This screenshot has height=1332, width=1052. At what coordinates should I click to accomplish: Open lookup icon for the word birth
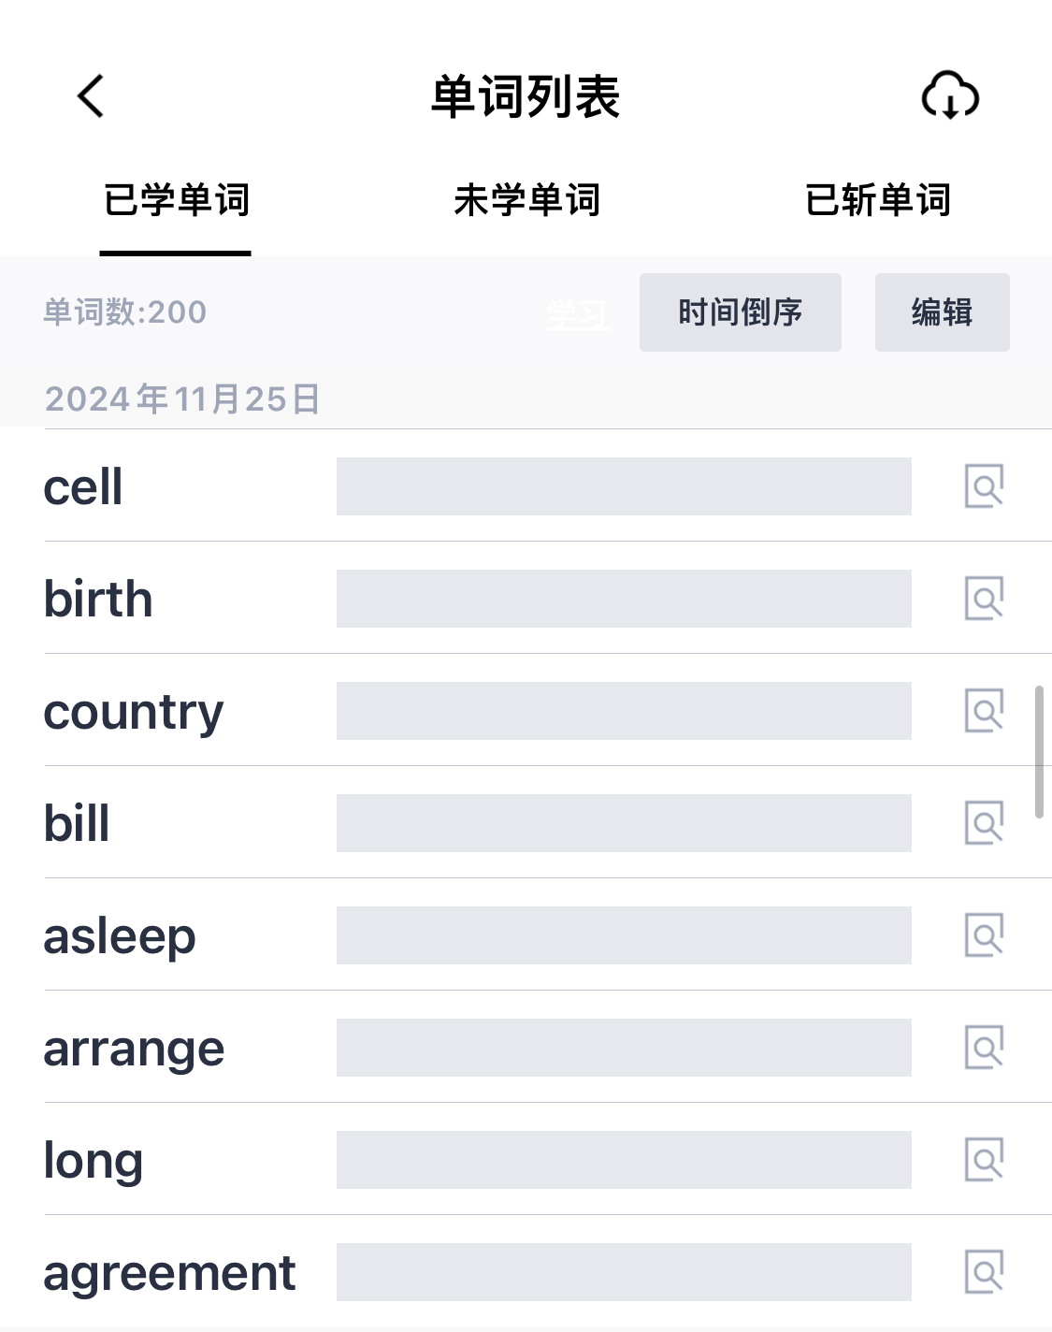(984, 599)
